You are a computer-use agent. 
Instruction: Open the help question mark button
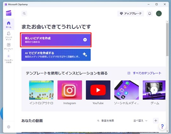tap(162, 126)
